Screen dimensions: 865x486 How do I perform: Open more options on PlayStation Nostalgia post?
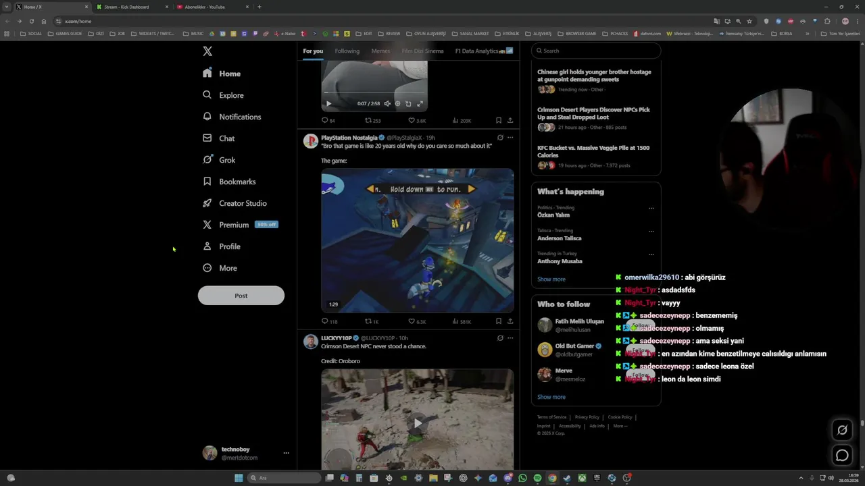[x=510, y=138]
